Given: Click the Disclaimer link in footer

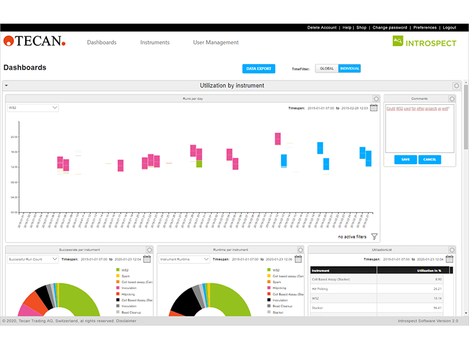Looking at the screenshot, I should point(126,321).
